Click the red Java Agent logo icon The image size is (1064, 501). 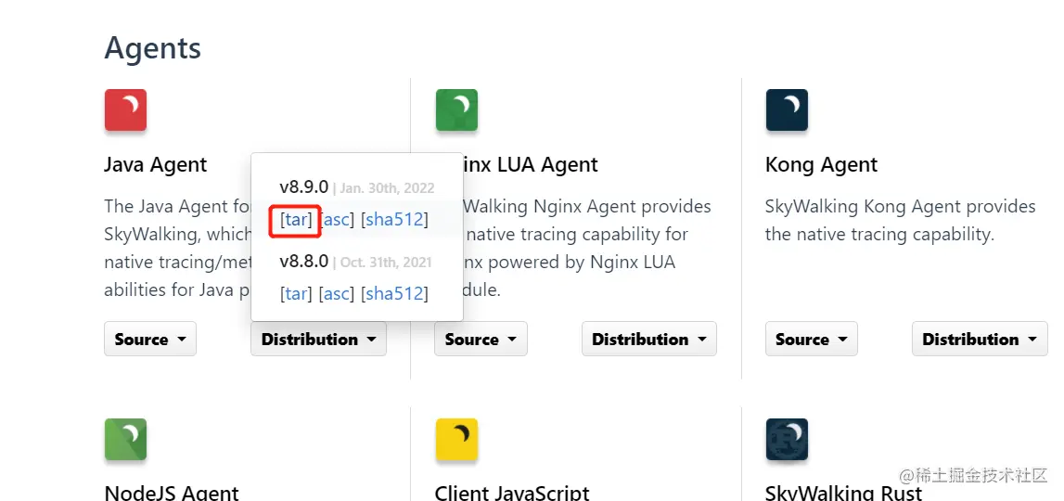pos(125,110)
